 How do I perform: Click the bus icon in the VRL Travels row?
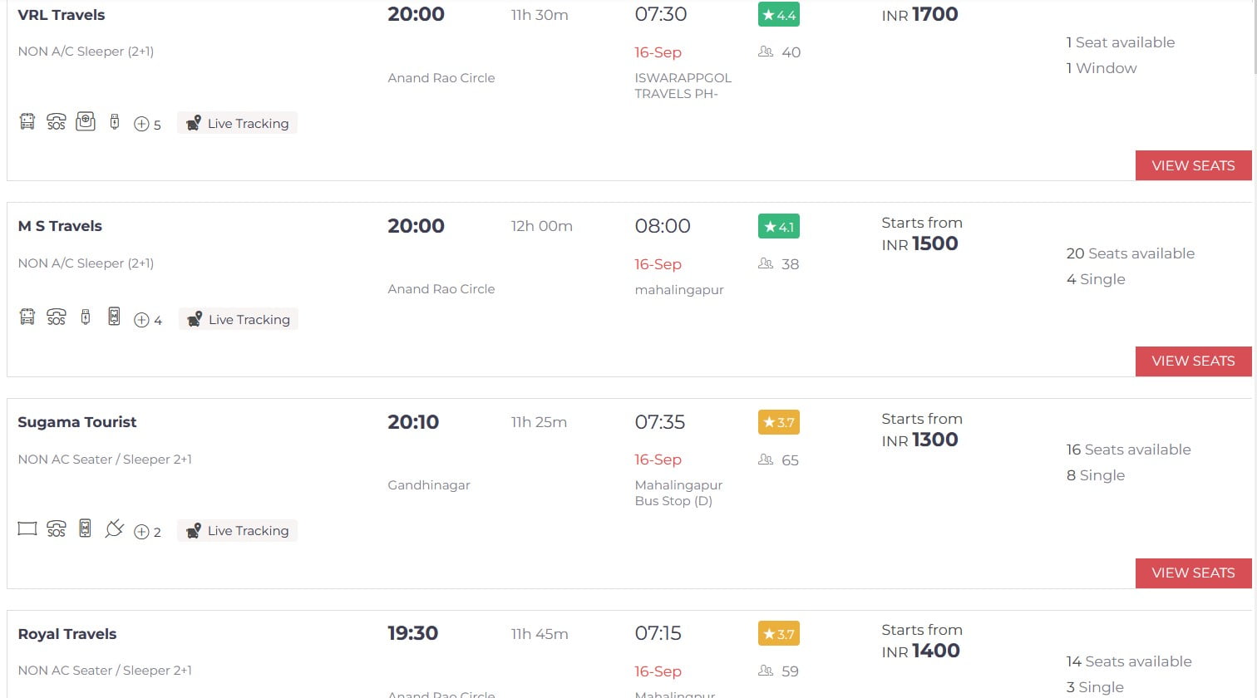click(27, 122)
